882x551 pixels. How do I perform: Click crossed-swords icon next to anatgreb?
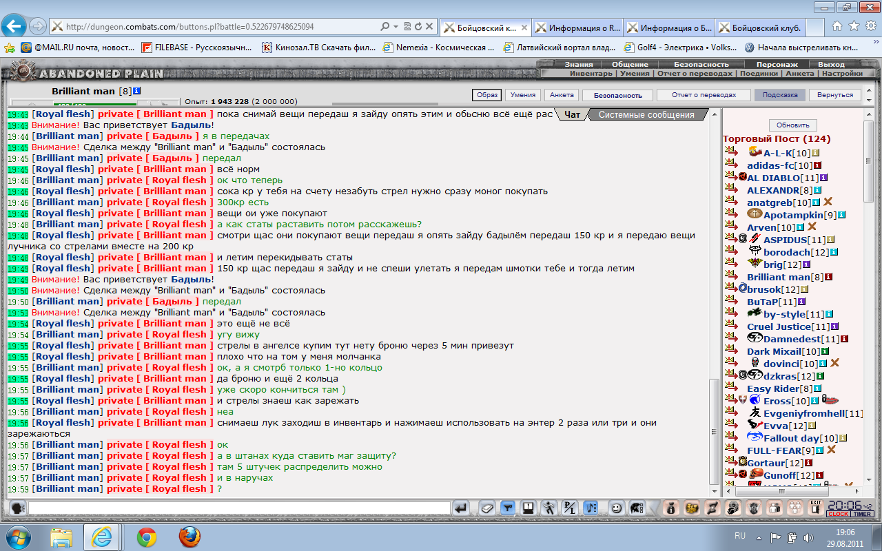[x=828, y=202]
